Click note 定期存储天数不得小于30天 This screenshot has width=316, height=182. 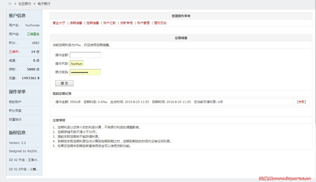pos(75,132)
